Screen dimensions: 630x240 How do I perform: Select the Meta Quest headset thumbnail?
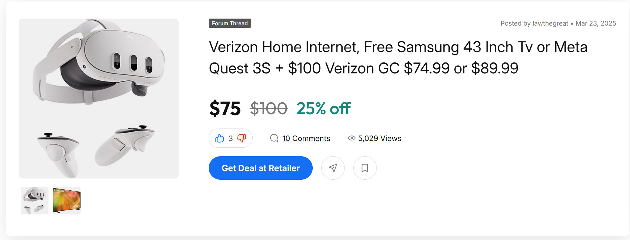[34, 200]
